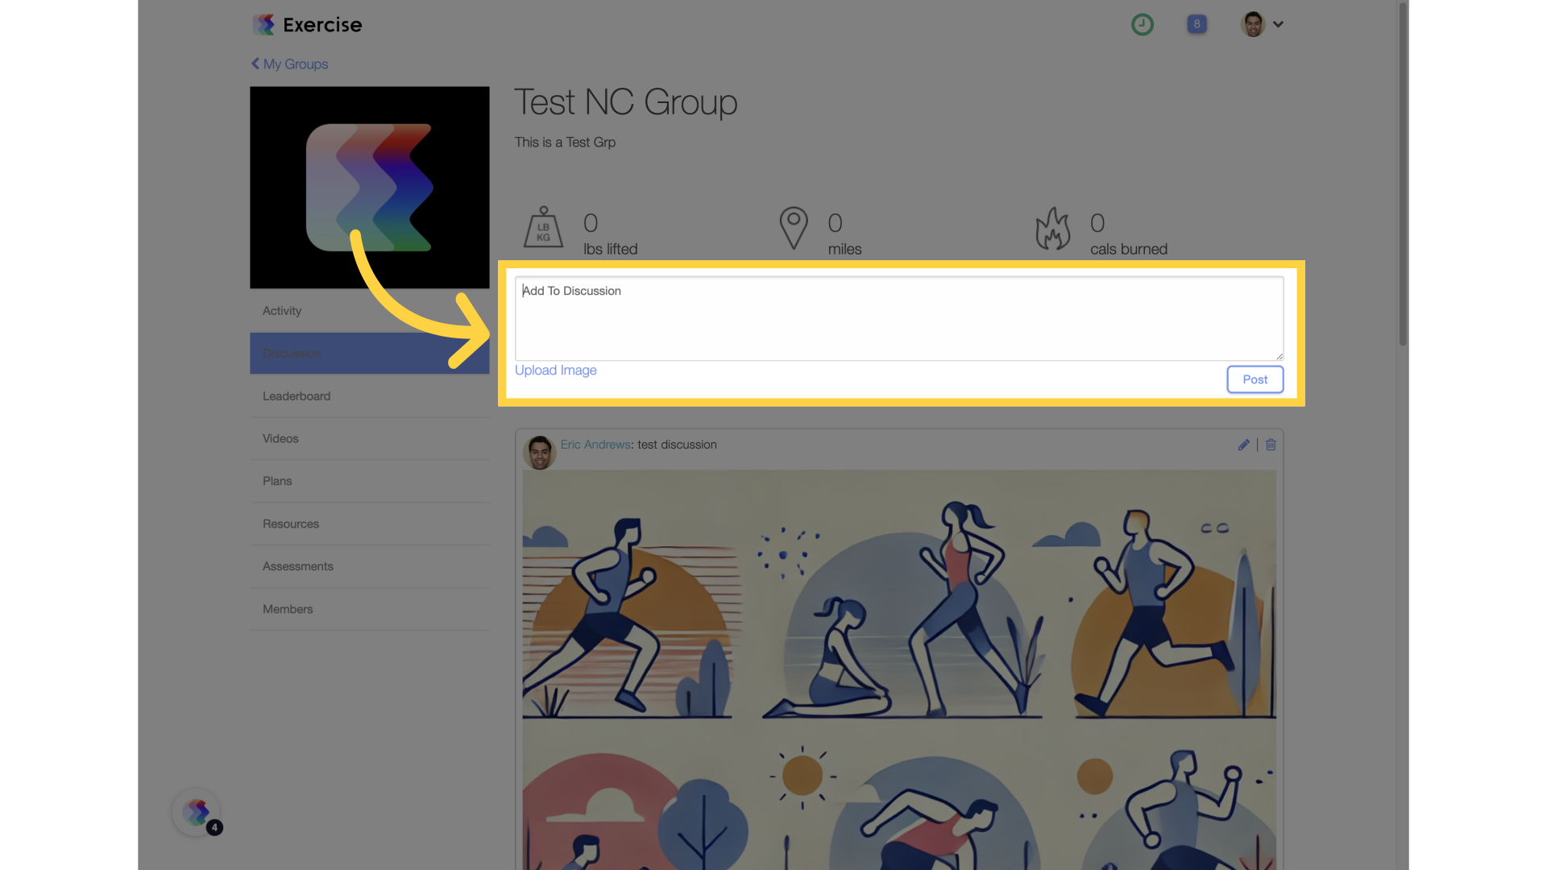
Task: Open the Members section
Action: click(370, 610)
